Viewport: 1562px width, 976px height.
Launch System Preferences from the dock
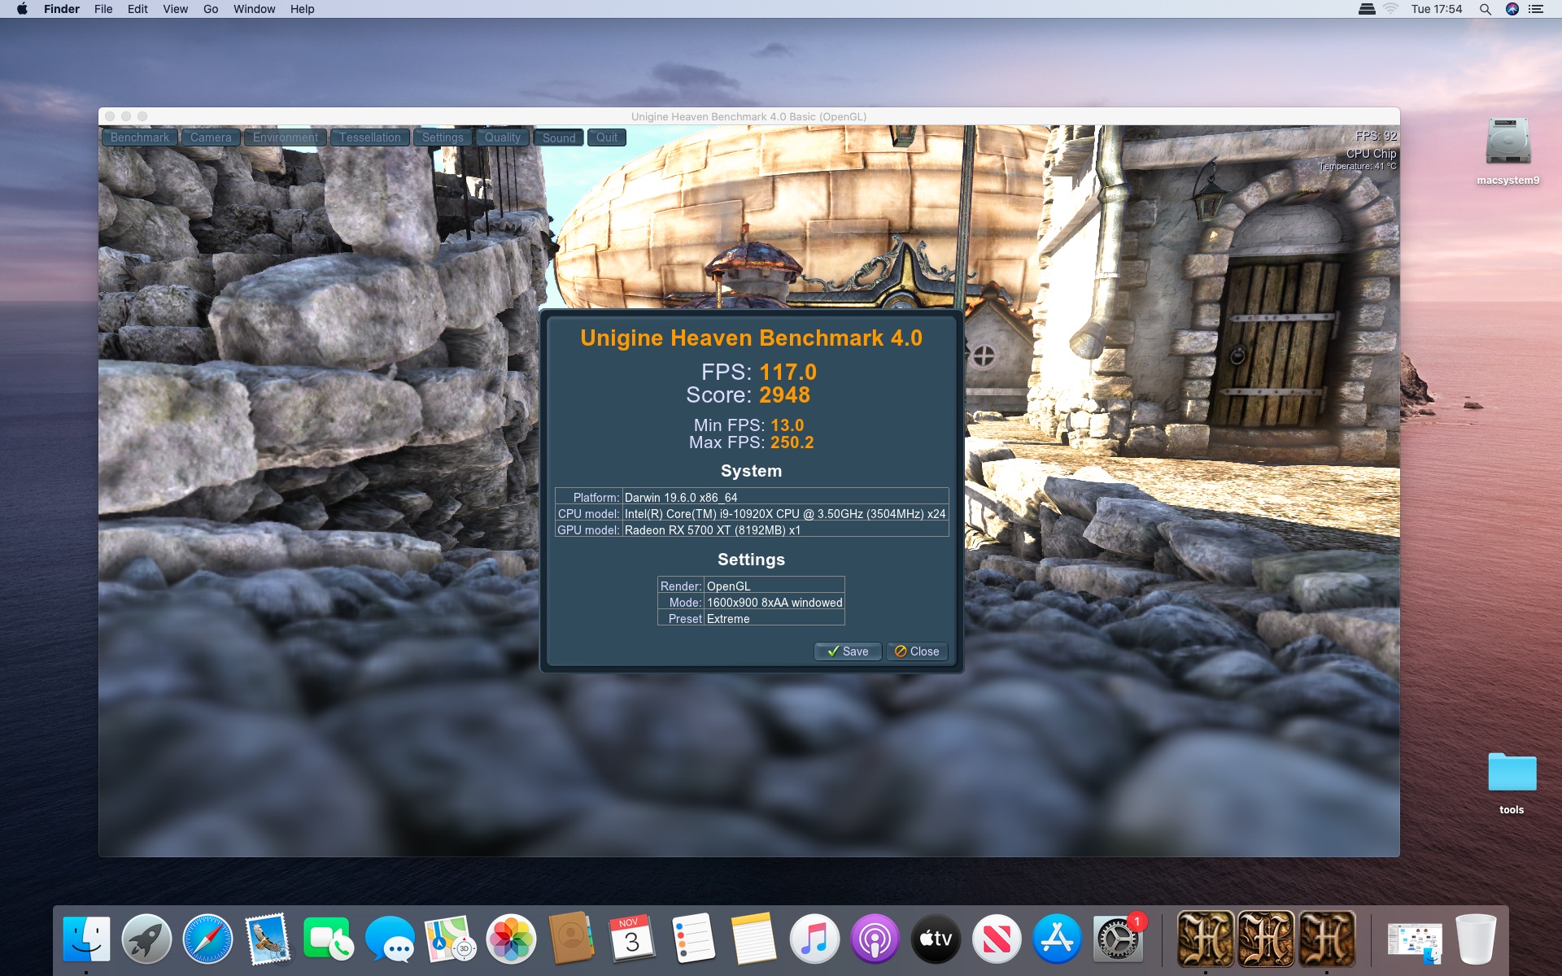pyautogui.click(x=1118, y=939)
